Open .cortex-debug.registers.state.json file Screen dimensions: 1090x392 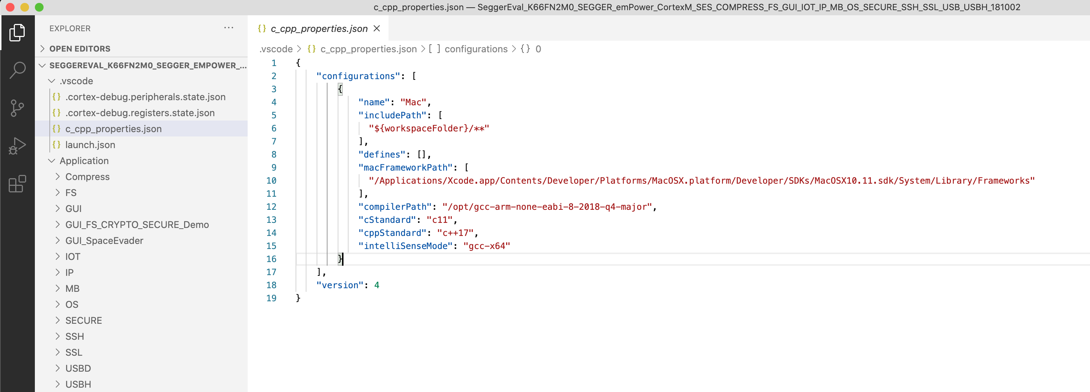tap(140, 113)
